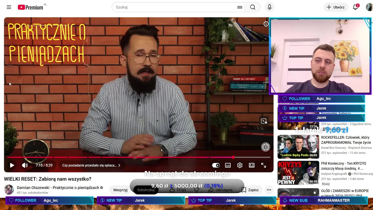The height and width of the screenshot is (210, 373).
Task: Switch to theater mode
Action: [x=252, y=165]
